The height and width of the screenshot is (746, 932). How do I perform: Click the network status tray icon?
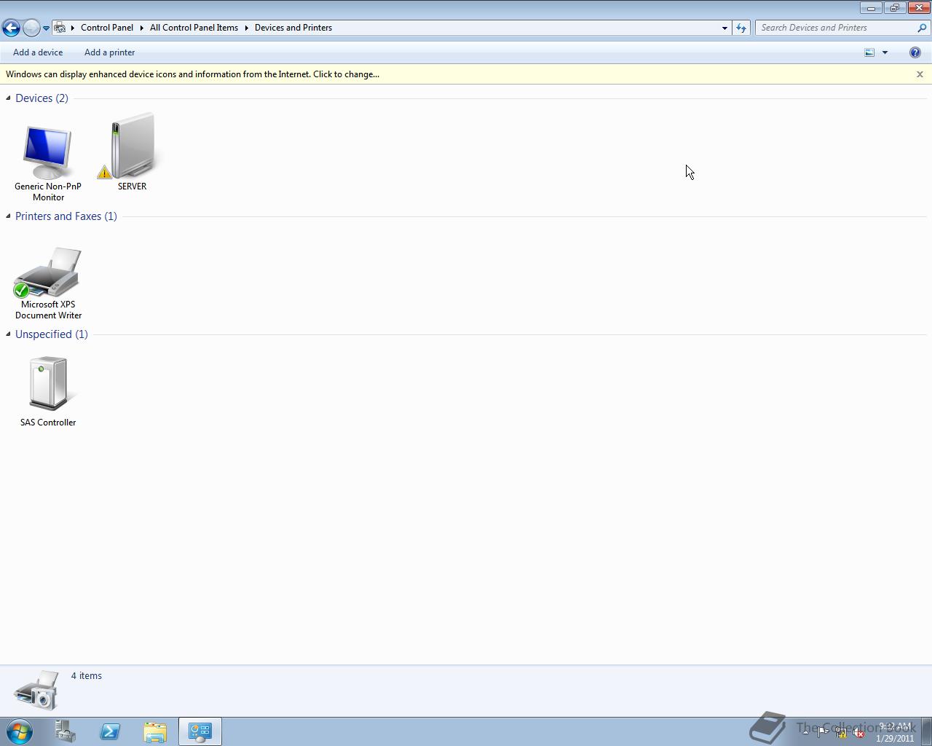tap(840, 732)
